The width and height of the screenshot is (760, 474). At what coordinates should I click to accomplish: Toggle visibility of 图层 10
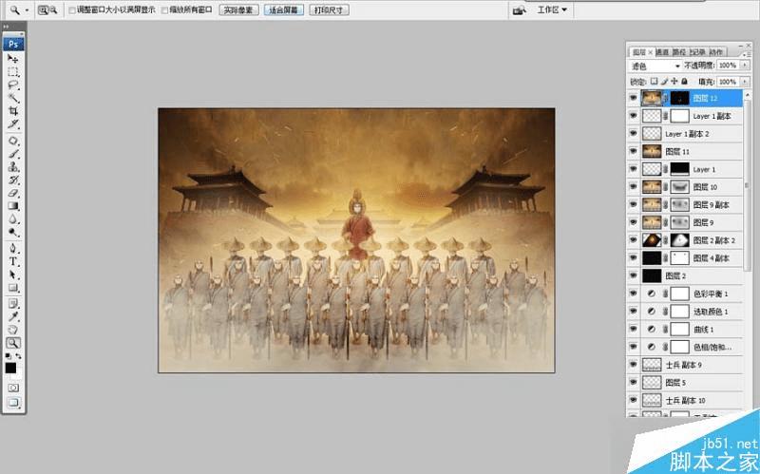click(633, 186)
